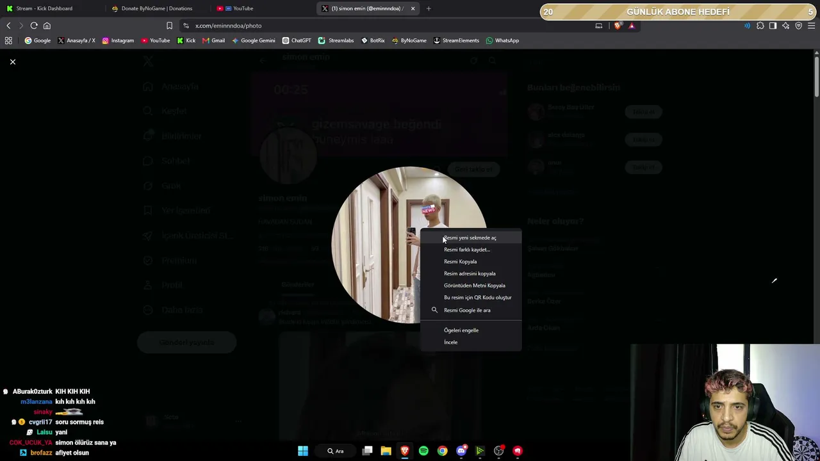
Task: Choose 'Resmi farklı kaydet...' from context menu
Action: pos(471,250)
